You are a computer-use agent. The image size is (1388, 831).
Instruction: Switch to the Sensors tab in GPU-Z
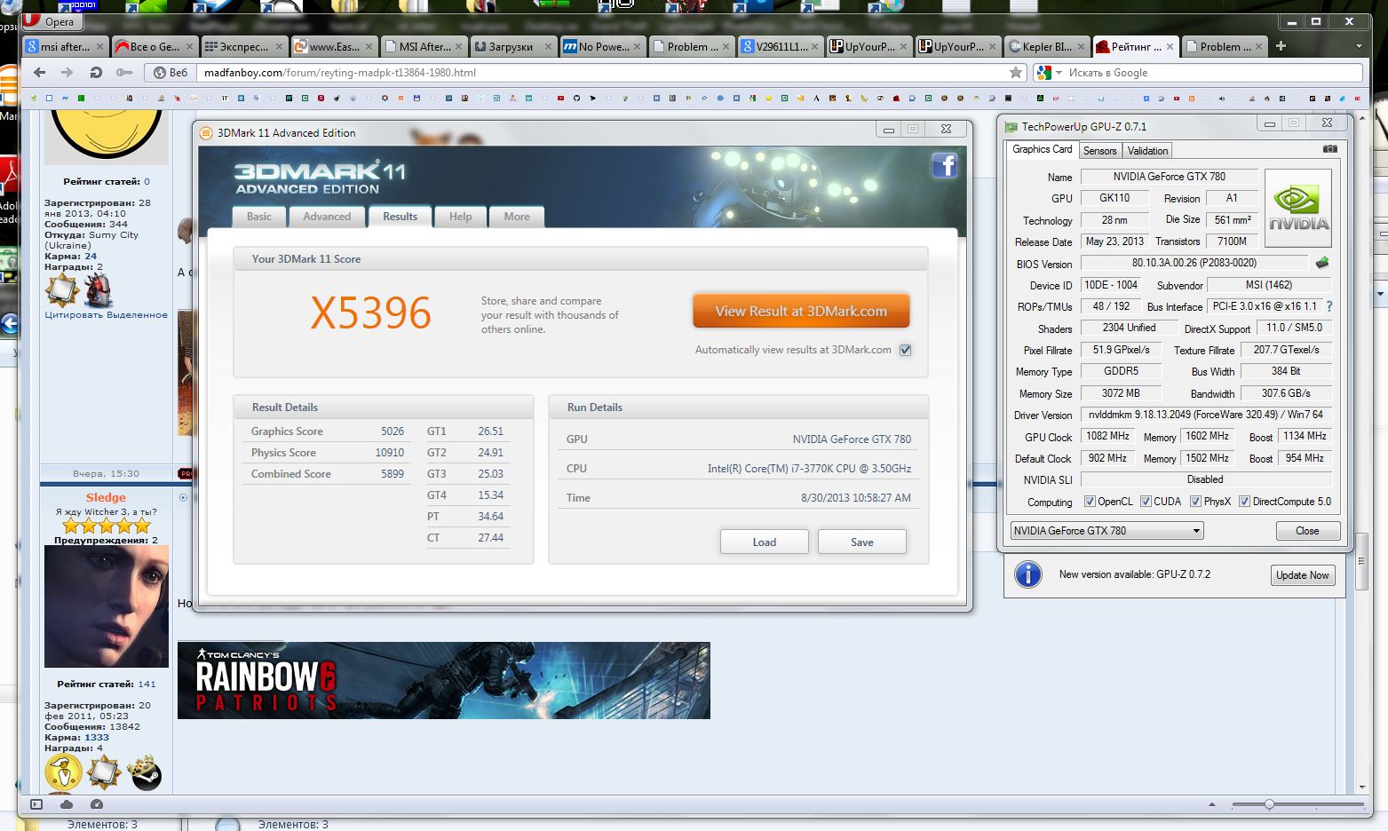coord(1099,151)
